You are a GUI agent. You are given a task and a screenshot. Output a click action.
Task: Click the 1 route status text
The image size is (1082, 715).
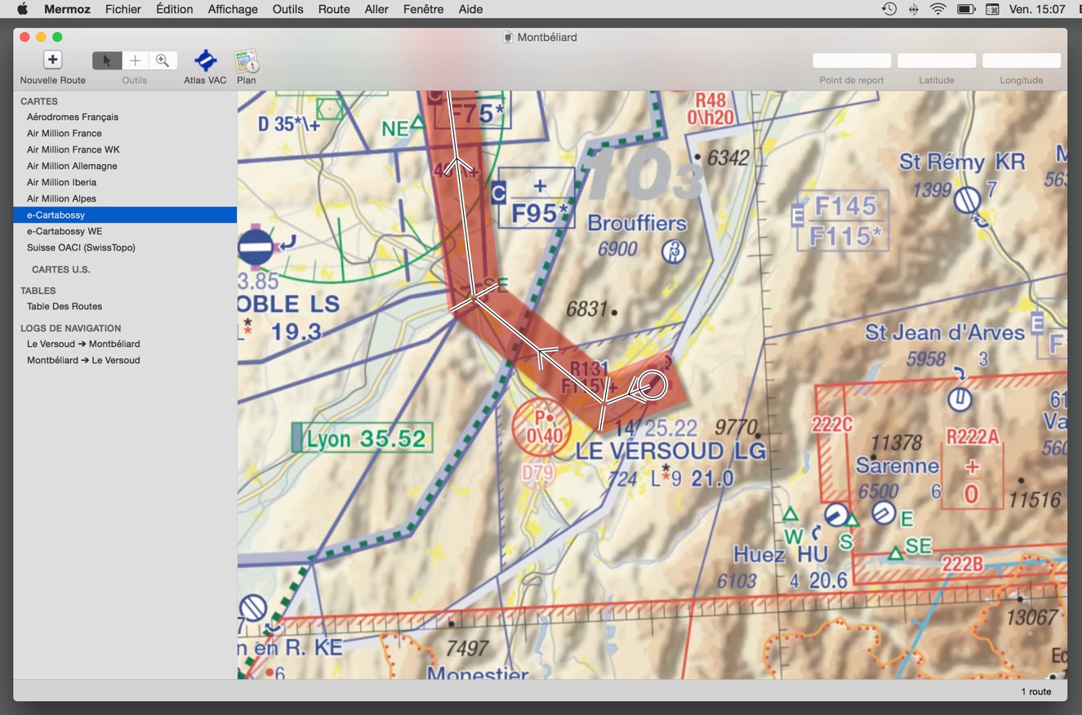click(1035, 691)
